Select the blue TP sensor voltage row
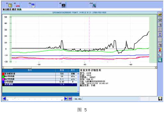 pos(40,82)
